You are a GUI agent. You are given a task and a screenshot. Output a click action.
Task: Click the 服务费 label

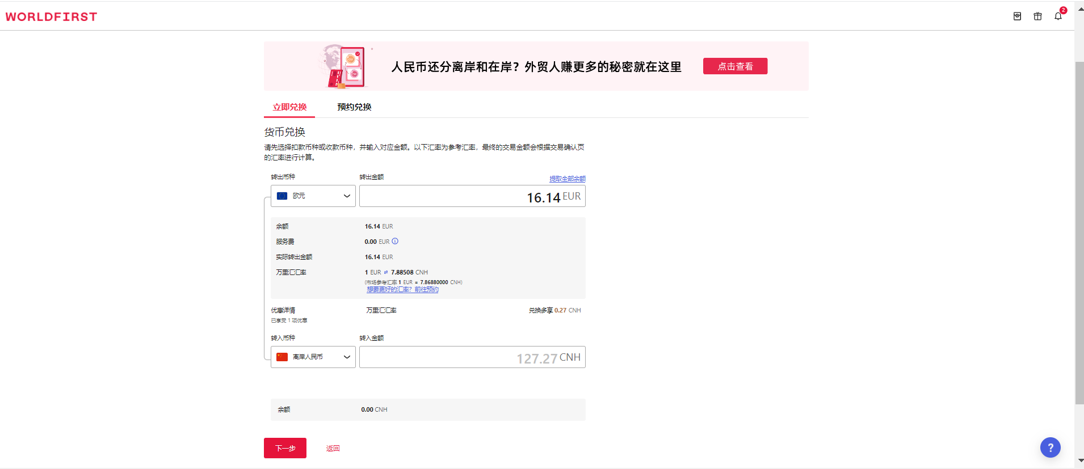point(285,242)
